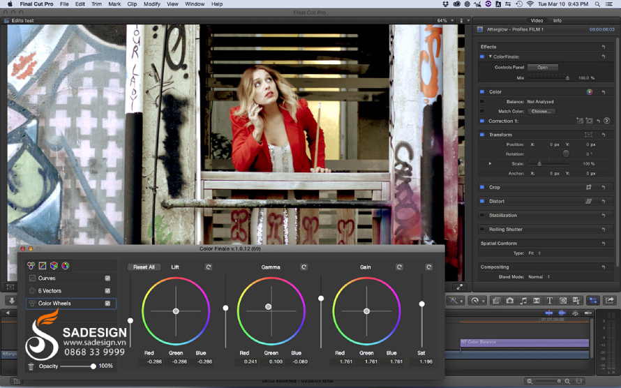
Task: Adjust the Transform Scale slider
Action: click(x=549, y=164)
